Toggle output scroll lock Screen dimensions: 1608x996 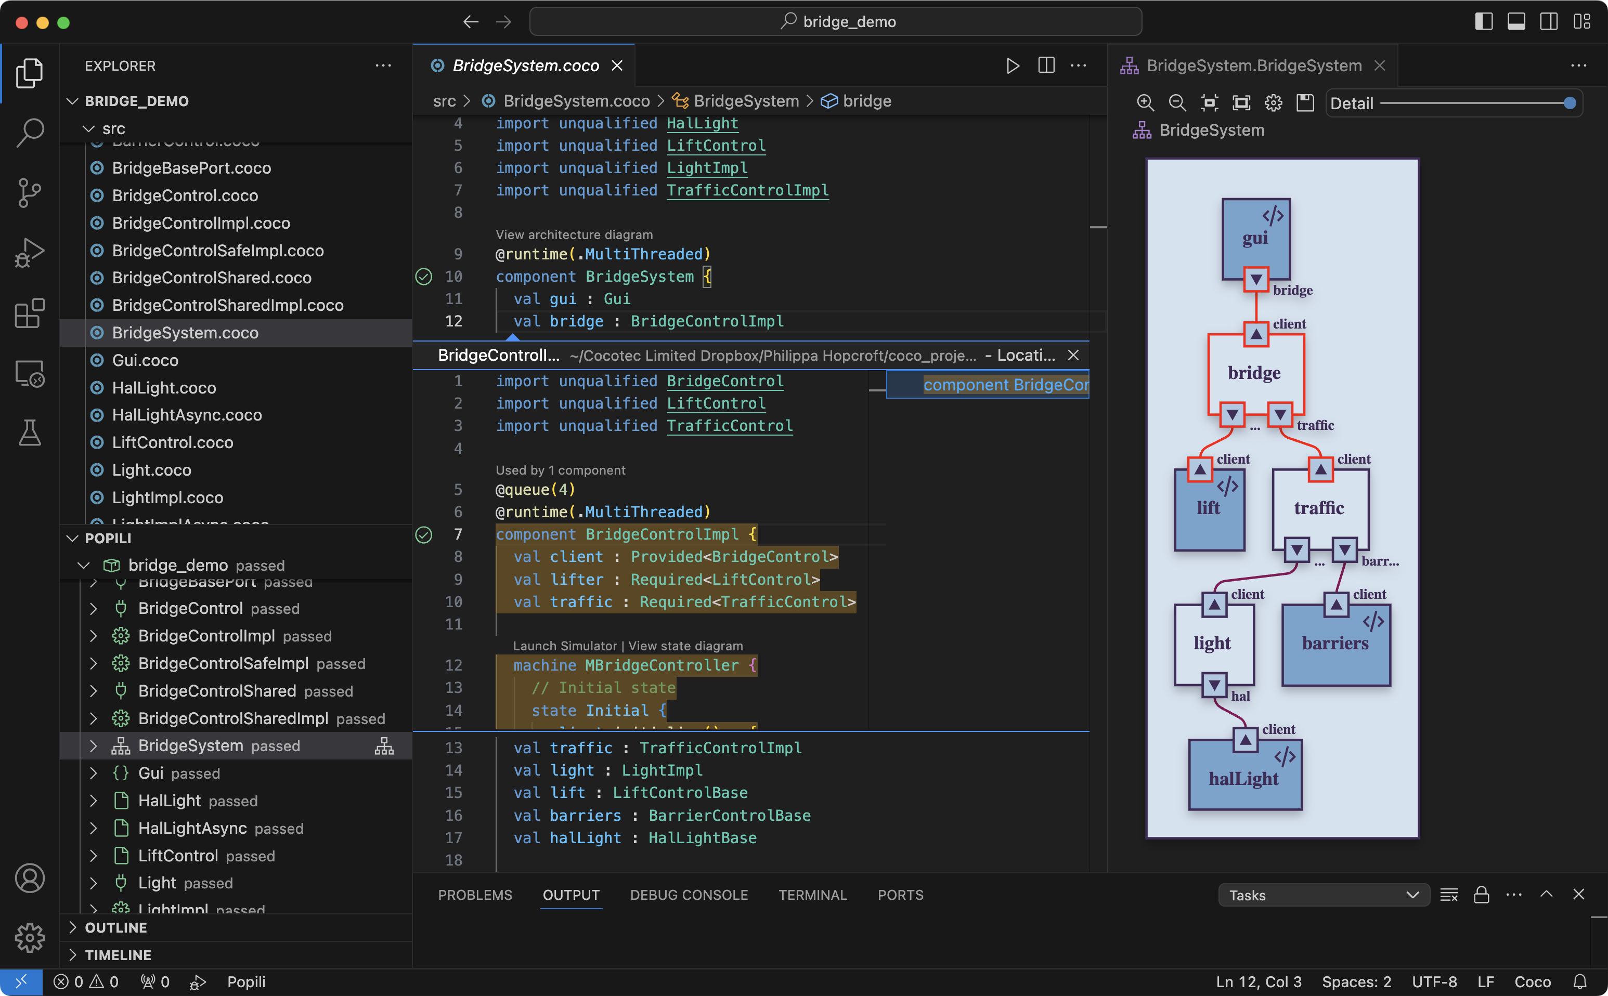pos(1482,895)
